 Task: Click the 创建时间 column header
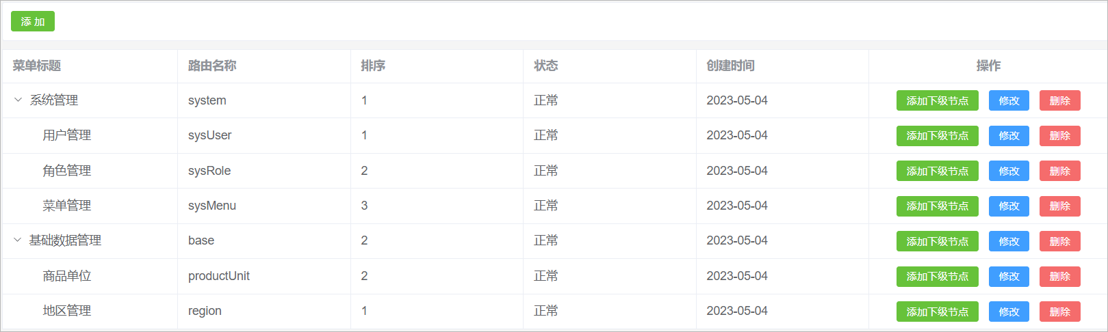click(730, 66)
